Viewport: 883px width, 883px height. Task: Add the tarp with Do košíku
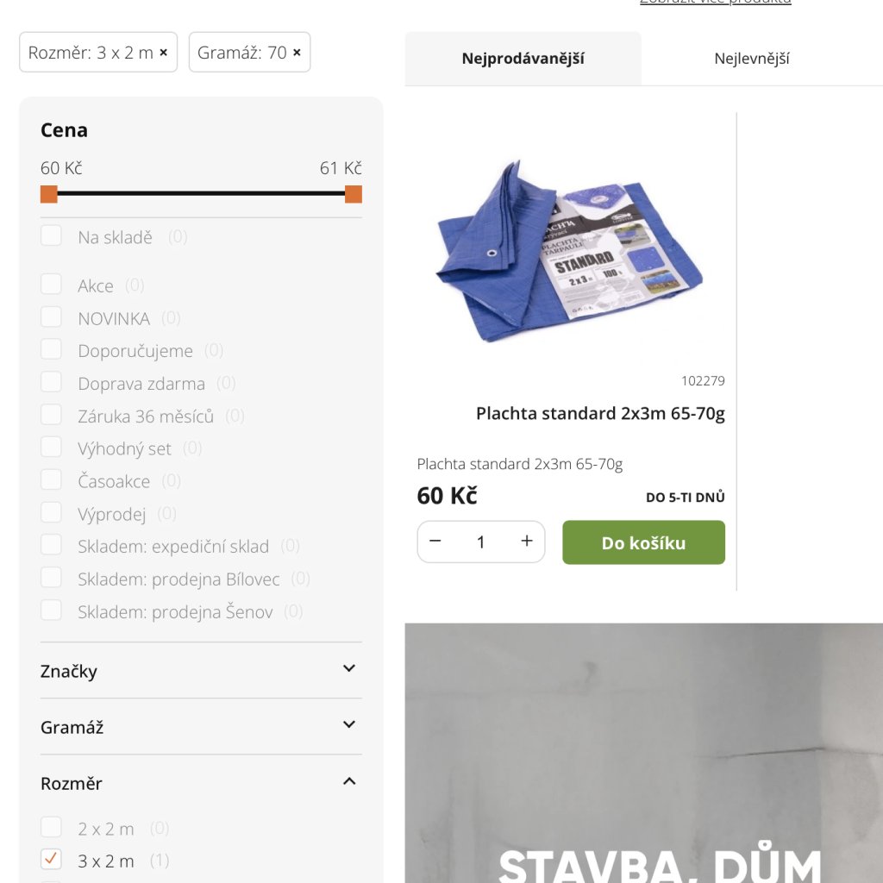(643, 542)
